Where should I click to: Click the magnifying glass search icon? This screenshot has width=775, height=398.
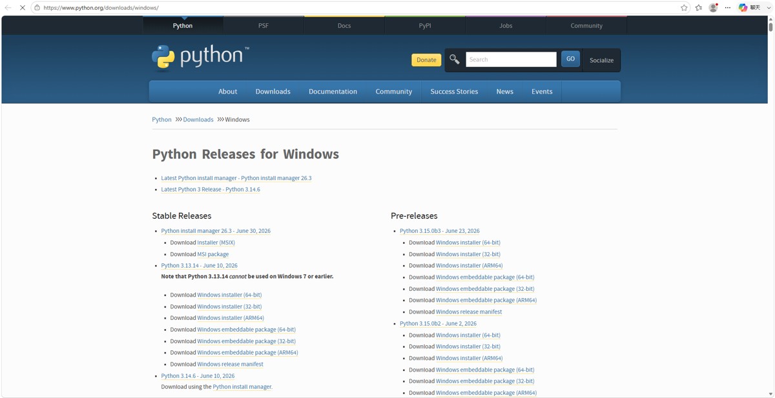coord(455,59)
